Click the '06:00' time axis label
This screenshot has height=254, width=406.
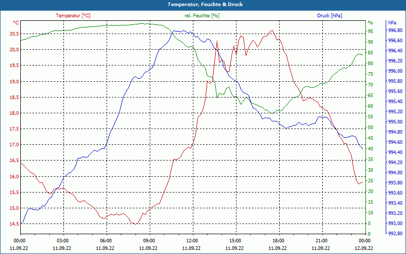pos(106,240)
